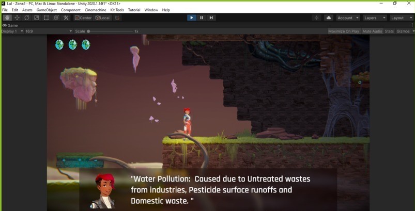The height and width of the screenshot is (211, 415).
Task: Select the combined Transform tool
Action: [x=56, y=18]
